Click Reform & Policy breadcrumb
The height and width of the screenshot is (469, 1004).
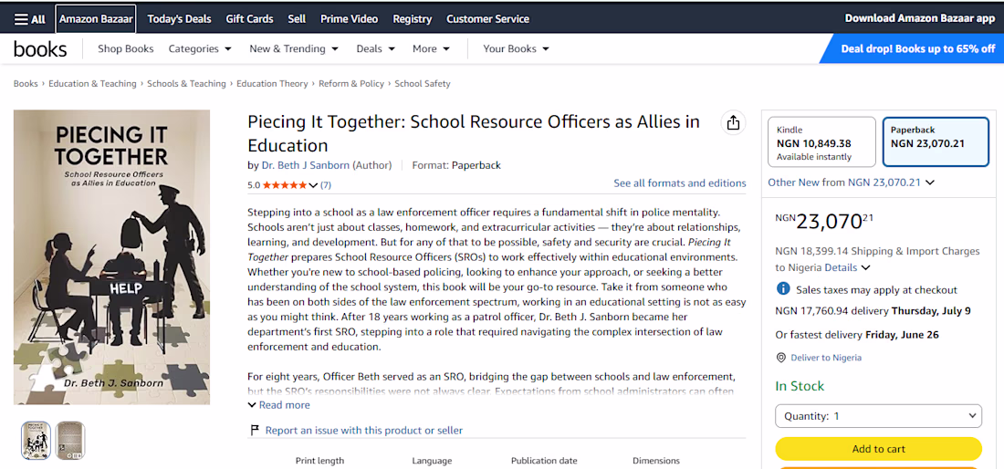351,84
